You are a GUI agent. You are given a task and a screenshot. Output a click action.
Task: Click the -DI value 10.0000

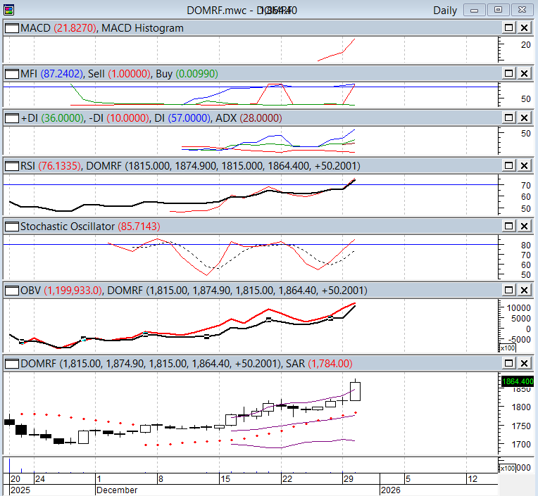(x=127, y=118)
